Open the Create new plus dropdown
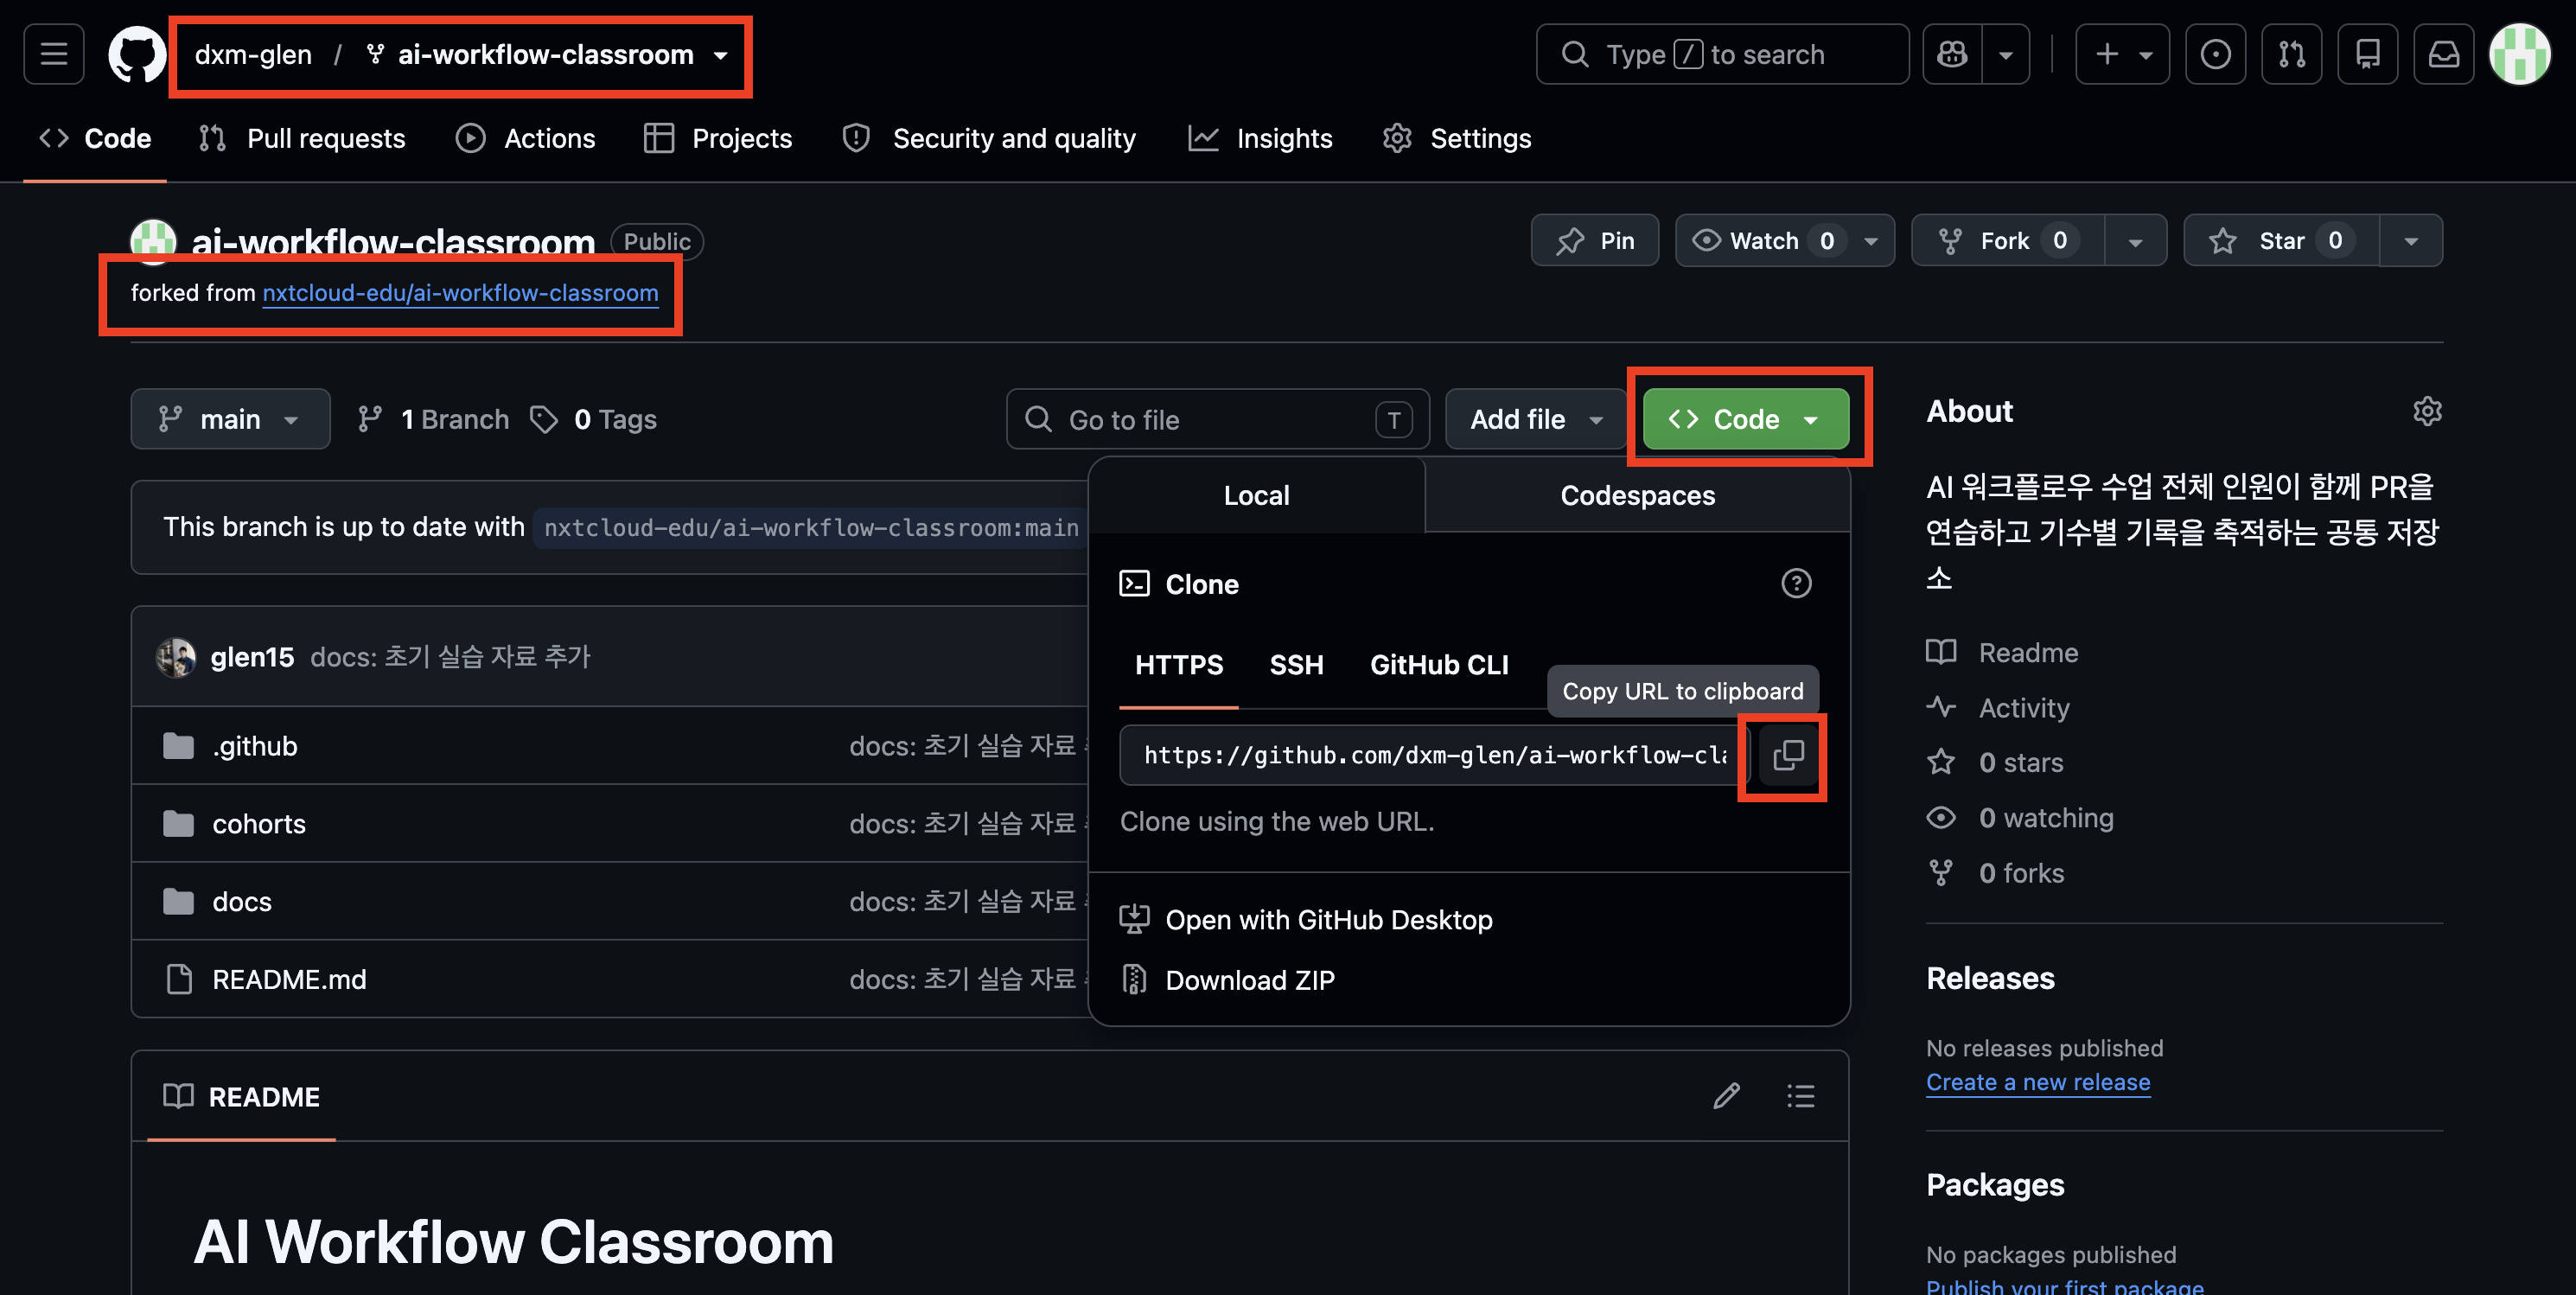This screenshot has height=1295, width=2576. point(2122,54)
